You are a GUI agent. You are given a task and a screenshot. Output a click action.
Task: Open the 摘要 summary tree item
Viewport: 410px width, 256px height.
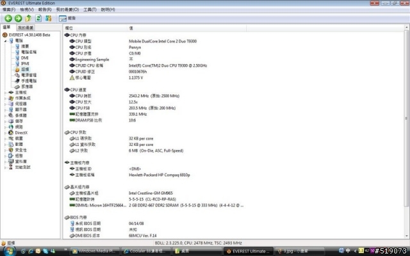[25, 46]
